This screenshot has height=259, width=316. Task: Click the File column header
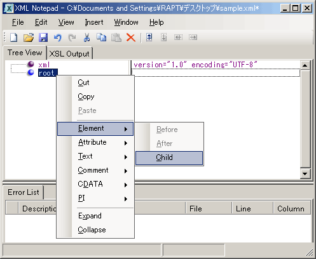click(x=209, y=209)
